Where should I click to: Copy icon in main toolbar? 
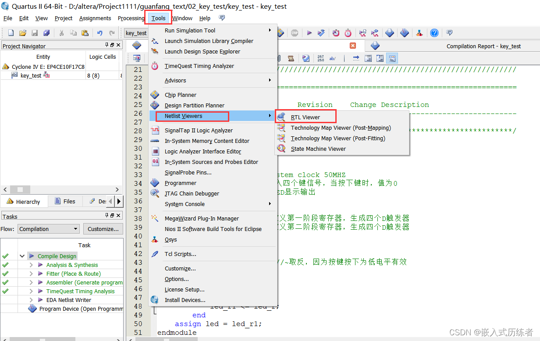coord(73,33)
